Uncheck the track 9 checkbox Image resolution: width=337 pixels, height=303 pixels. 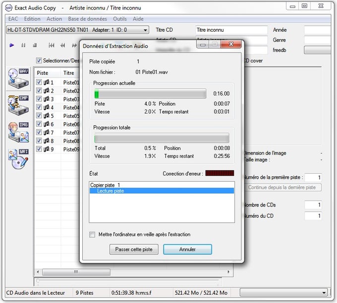pyautogui.click(x=39, y=149)
